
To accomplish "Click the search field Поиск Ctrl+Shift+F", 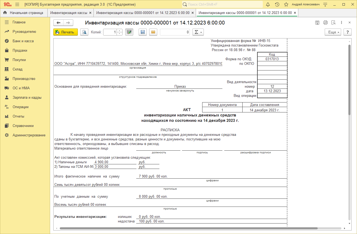I will [222, 5].
